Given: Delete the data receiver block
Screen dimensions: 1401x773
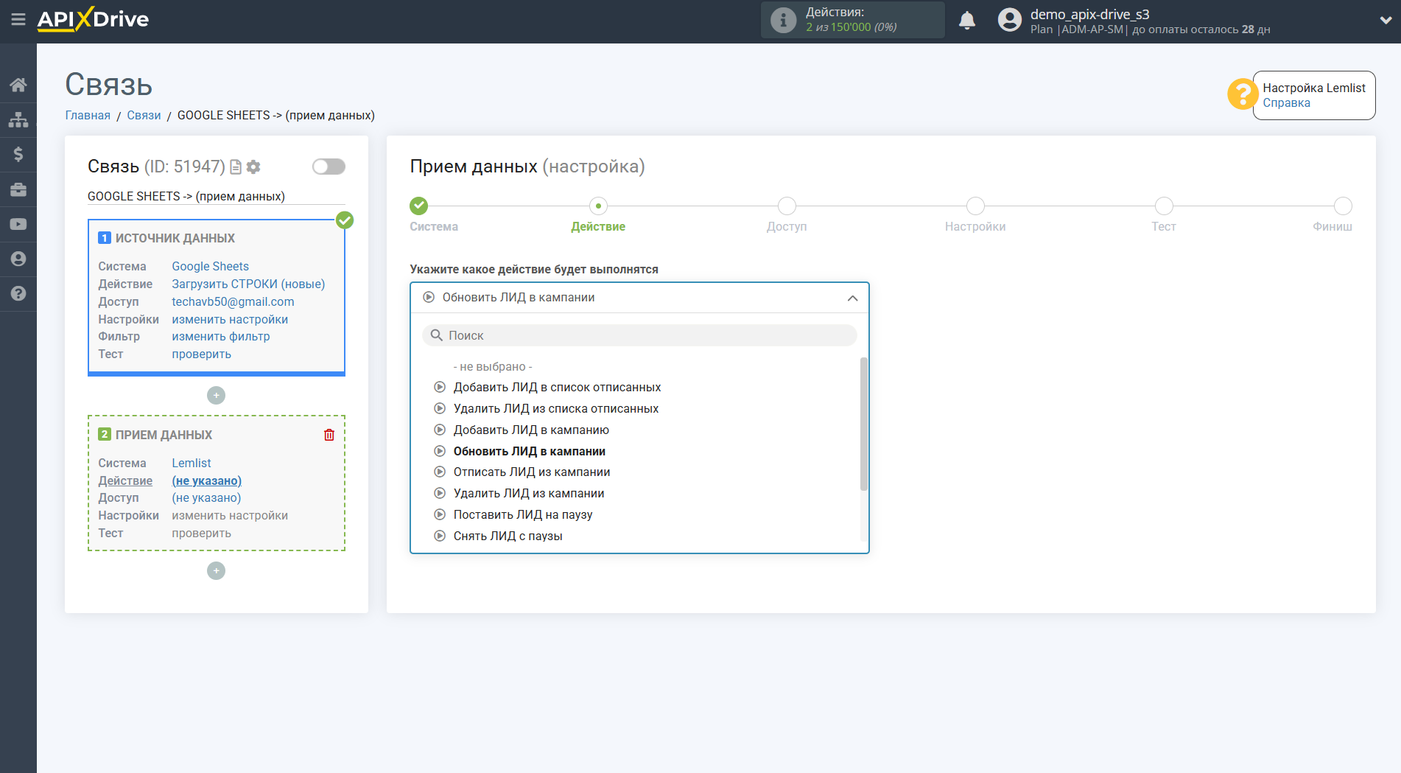Looking at the screenshot, I should [x=329, y=435].
